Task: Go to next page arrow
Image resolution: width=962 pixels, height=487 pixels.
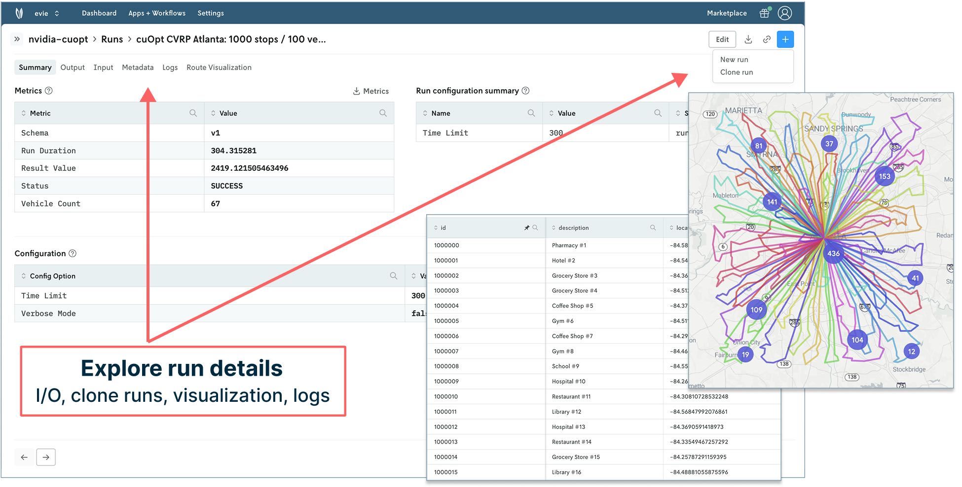Action: click(x=46, y=457)
